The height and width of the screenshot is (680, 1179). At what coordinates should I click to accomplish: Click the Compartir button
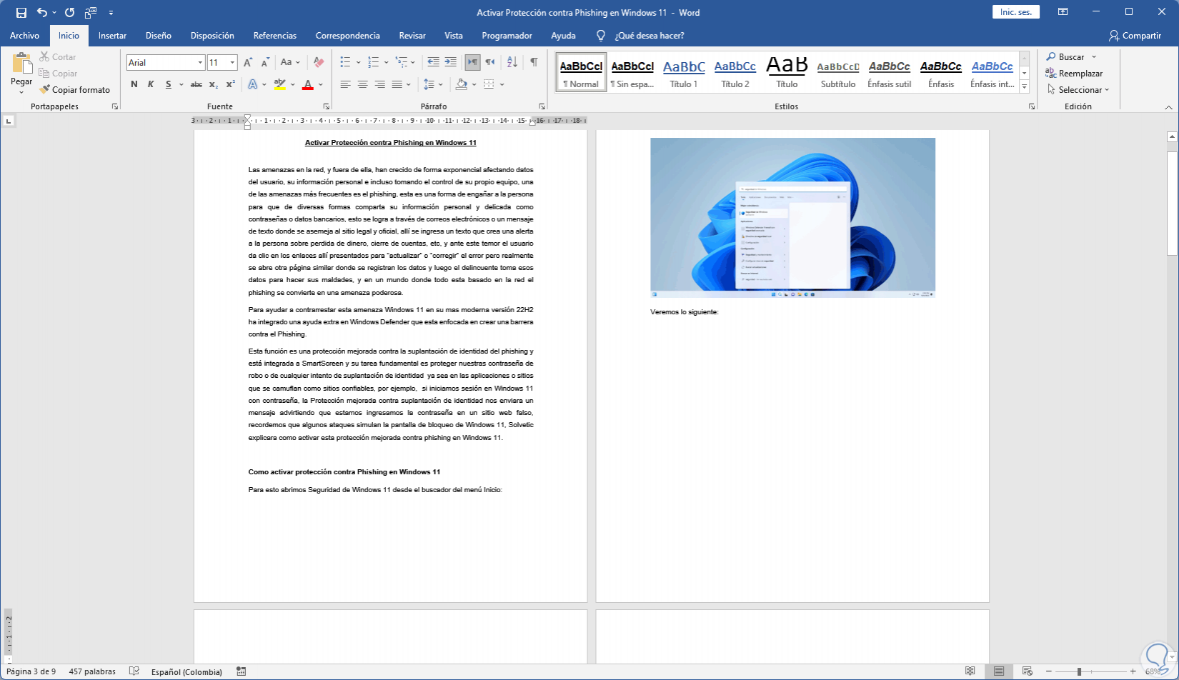(x=1135, y=36)
